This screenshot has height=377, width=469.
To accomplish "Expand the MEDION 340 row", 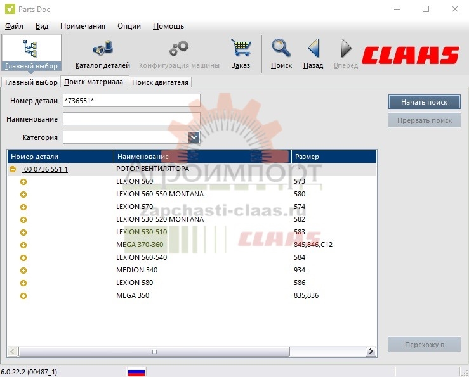I will pyautogui.click(x=23, y=271).
